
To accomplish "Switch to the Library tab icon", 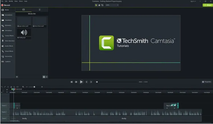I will tap(40, 10).
